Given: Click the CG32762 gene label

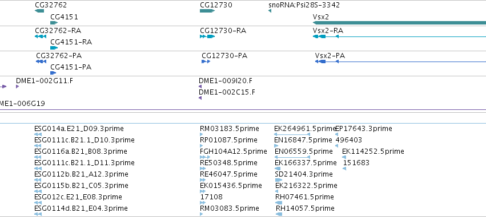Looking at the screenshot, I should click(x=51, y=5).
